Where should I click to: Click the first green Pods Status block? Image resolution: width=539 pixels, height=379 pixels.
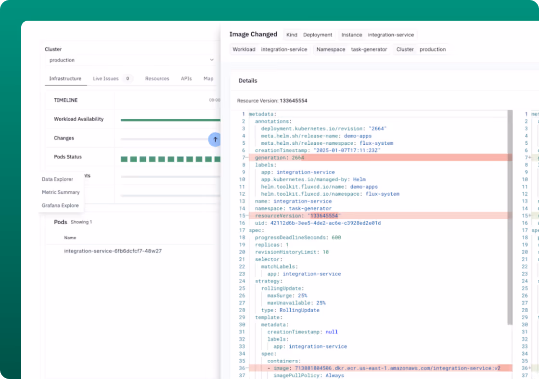tap(124, 159)
